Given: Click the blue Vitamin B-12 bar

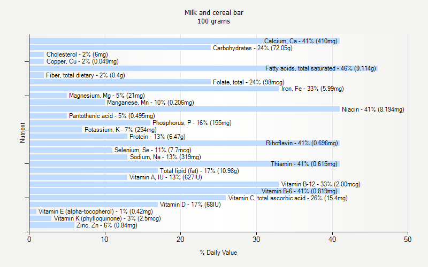Looking at the screenshot, I should [x=154, y=184].
